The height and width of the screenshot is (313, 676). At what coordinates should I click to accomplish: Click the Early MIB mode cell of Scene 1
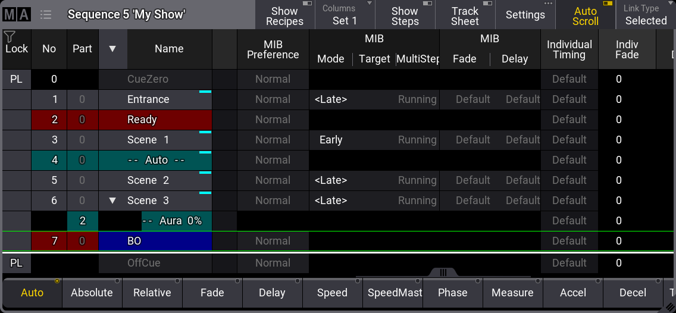(331, 140)
